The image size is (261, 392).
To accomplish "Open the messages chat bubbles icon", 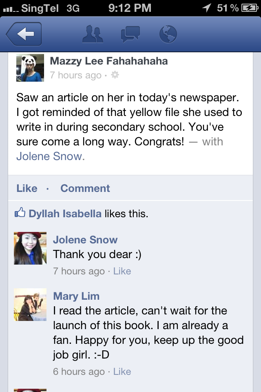I will coord(130,34).
